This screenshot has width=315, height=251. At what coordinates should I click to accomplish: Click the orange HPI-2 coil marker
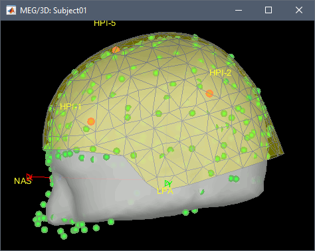point(209,94)
